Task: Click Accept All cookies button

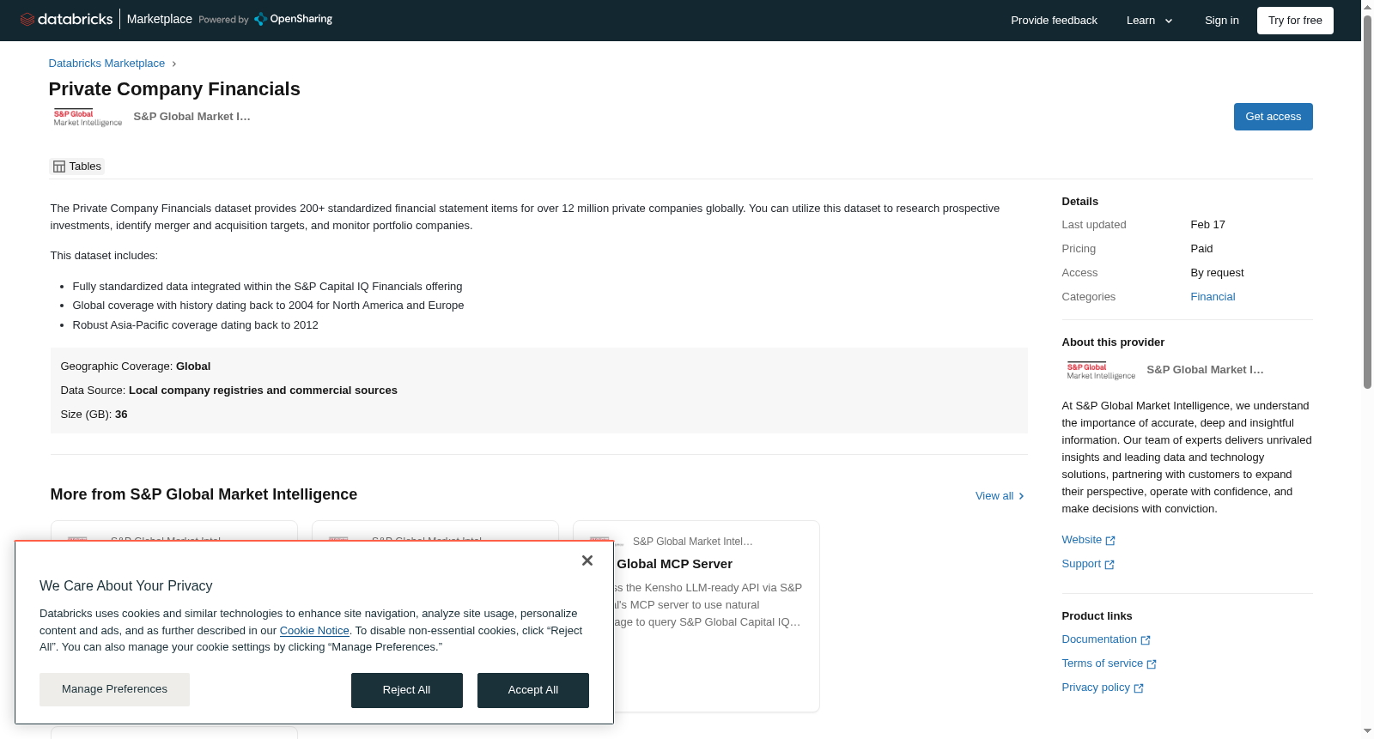Action: tap(533, 690)
